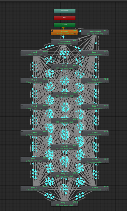Select the Any State node
This screenshot has width=127, height=211.
64,11
